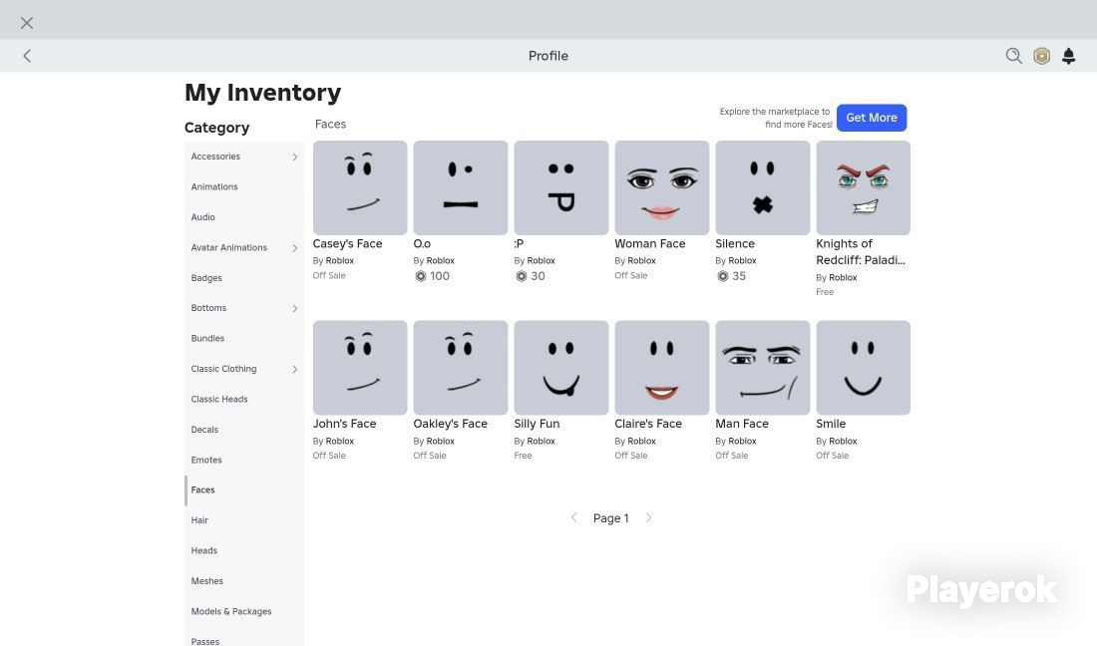Select the Heads category
1097x646 pixels.
[244, 551]
